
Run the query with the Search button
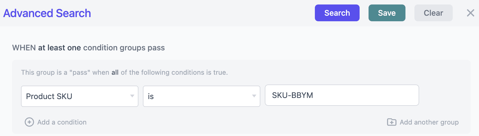(x=337, y=13)
